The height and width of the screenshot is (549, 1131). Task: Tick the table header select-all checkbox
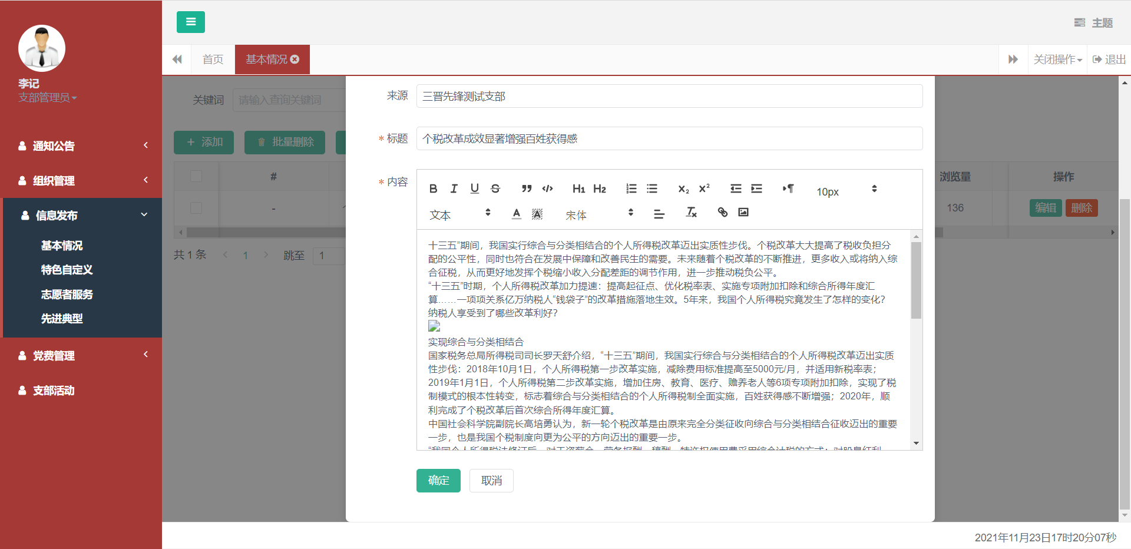coord(196,176)
